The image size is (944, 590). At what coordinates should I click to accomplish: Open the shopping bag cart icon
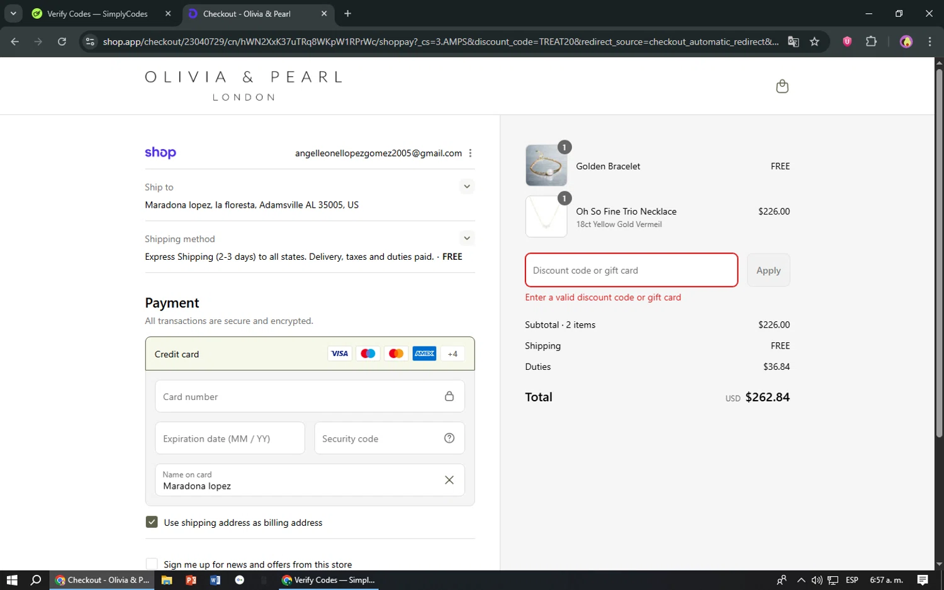[x=782, y=86]
